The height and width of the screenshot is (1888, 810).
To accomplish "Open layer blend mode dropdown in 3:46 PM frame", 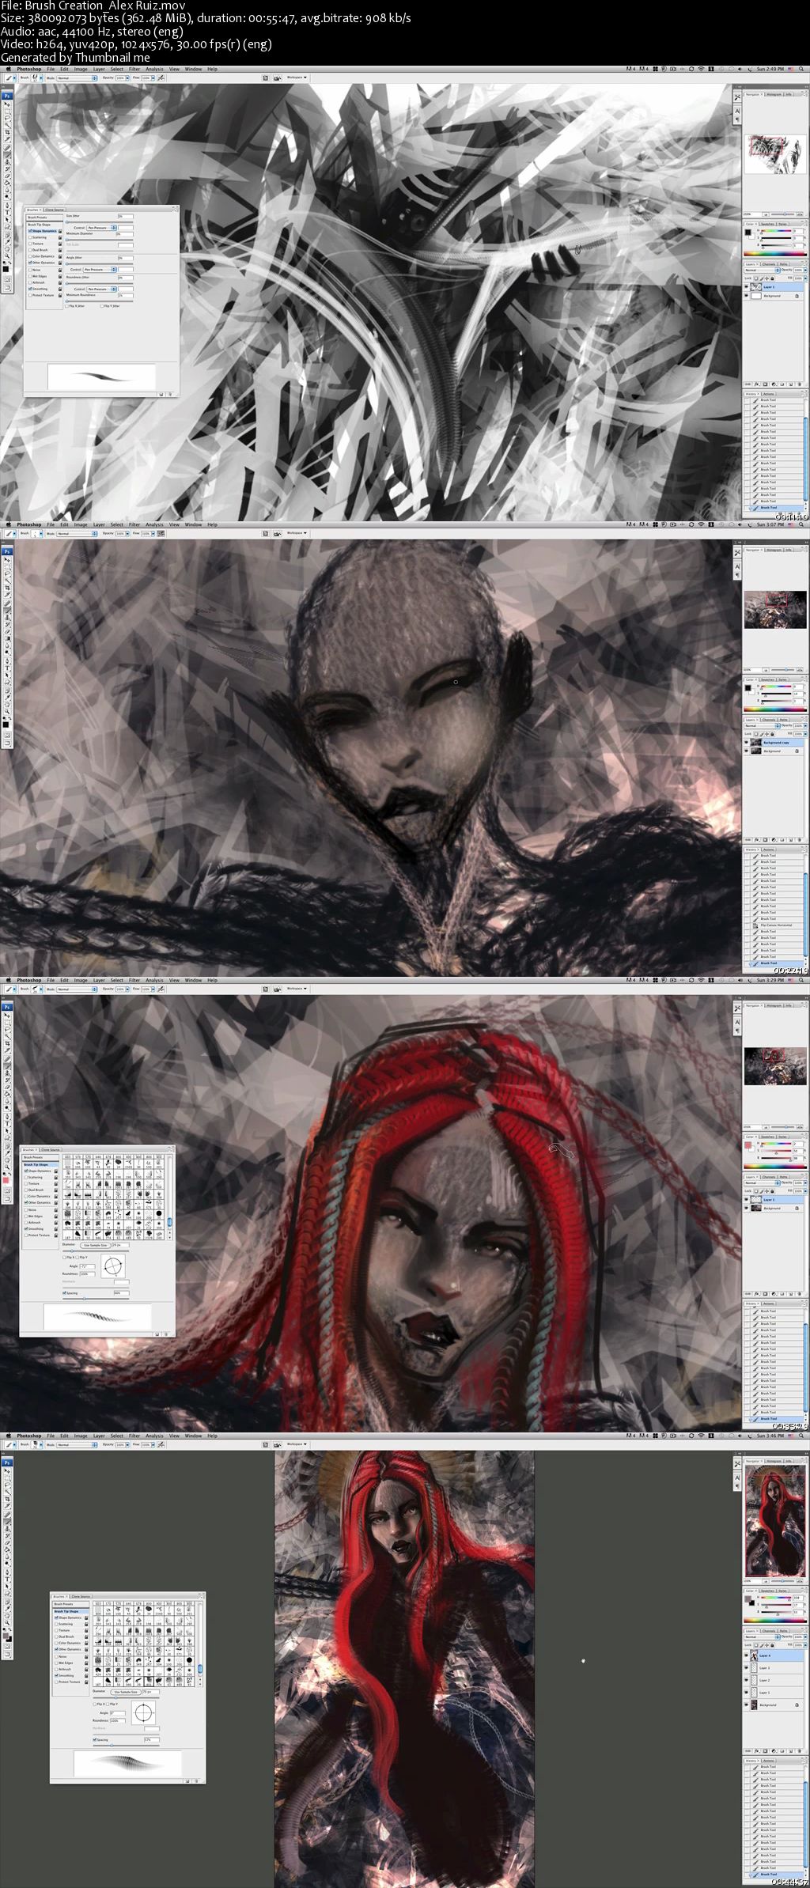I will coord(762,1636).
